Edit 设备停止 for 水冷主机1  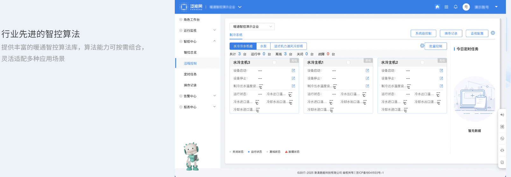[x=367, y=78]
